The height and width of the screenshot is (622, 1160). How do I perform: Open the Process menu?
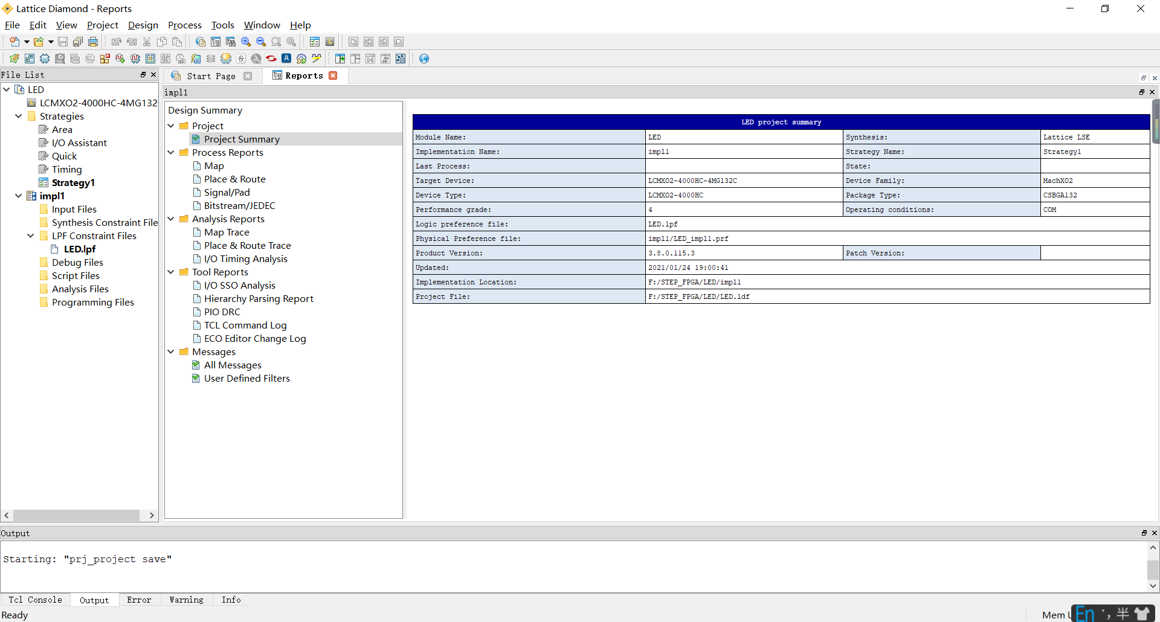185,25
